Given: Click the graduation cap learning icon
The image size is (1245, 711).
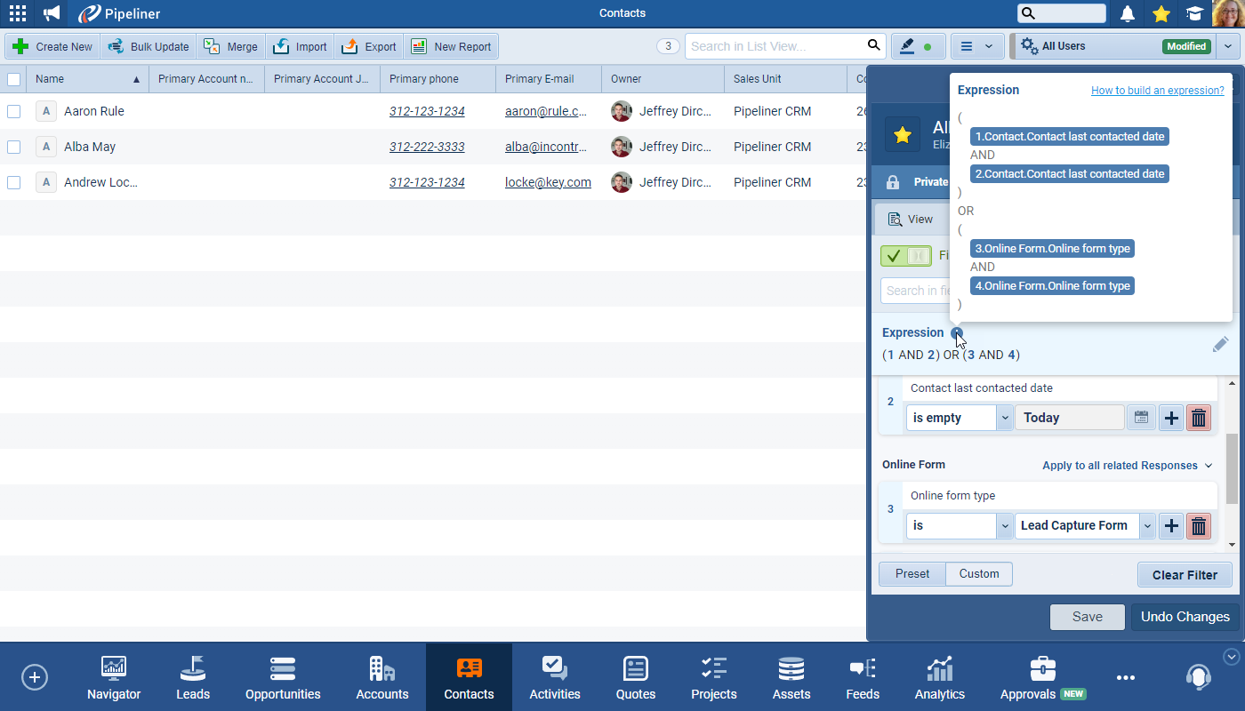Looking at the screenshot, I should [1194, 13].
